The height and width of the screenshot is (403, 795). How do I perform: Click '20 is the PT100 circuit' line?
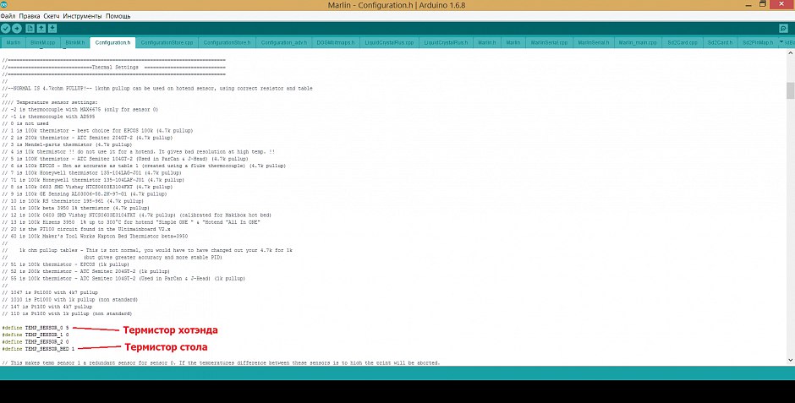pyautogui.click(x=86, y=229)
